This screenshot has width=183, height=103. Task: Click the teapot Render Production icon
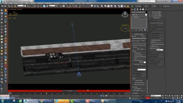click(125, 6)
